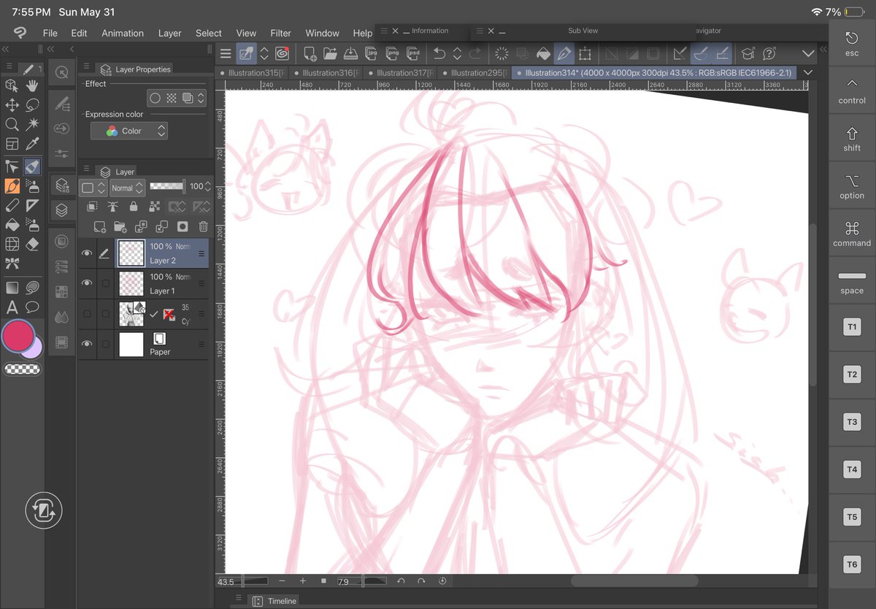Image resolution: width=876 pixels, height=609 pixels.
Task: Click the Open file folder icon
Action: click(x=329, y=53)
